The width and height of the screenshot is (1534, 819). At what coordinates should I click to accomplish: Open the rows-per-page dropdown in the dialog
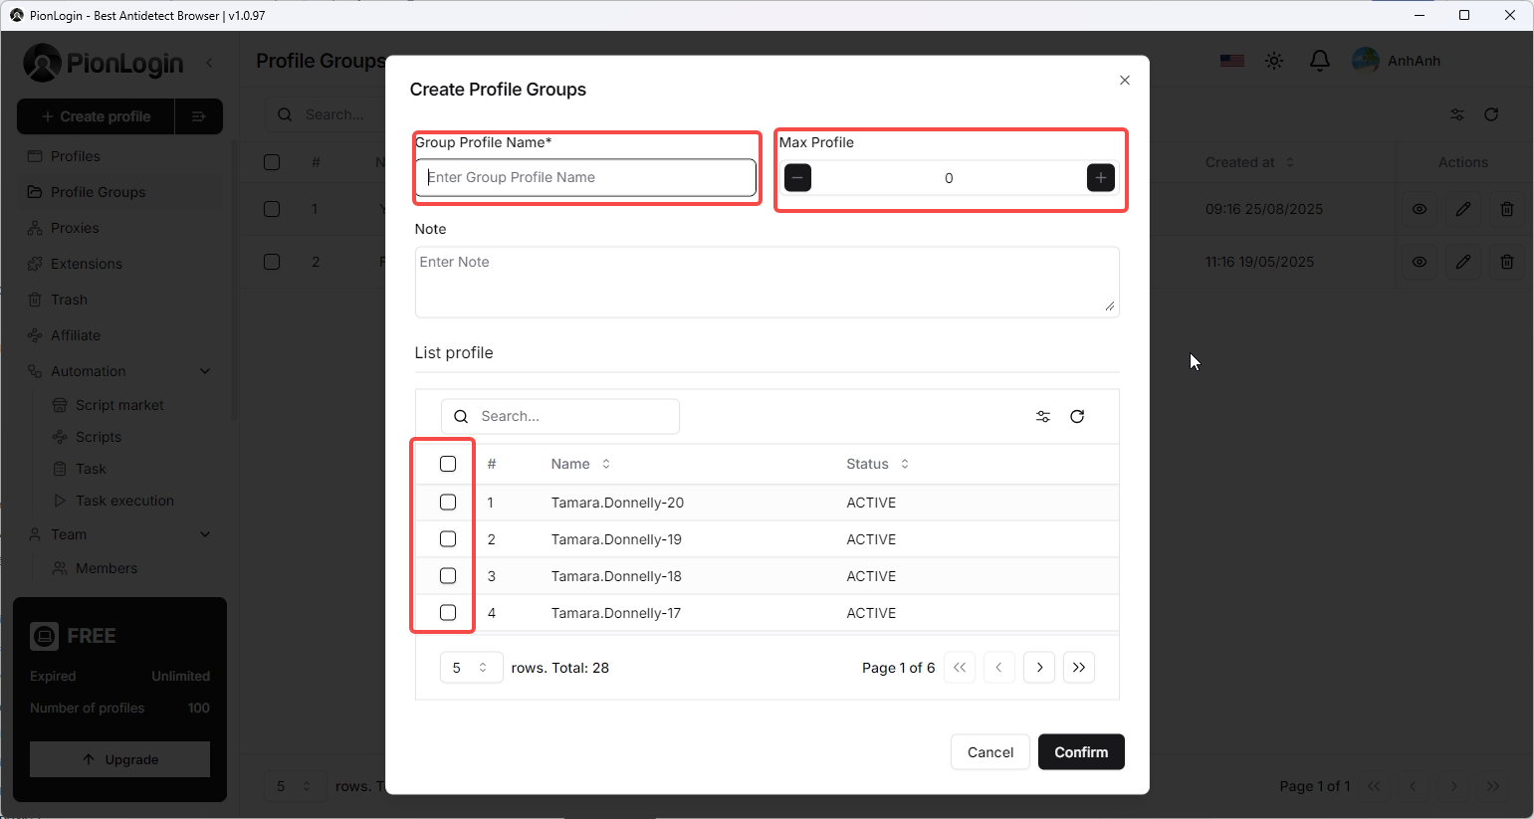coord(471,668)
